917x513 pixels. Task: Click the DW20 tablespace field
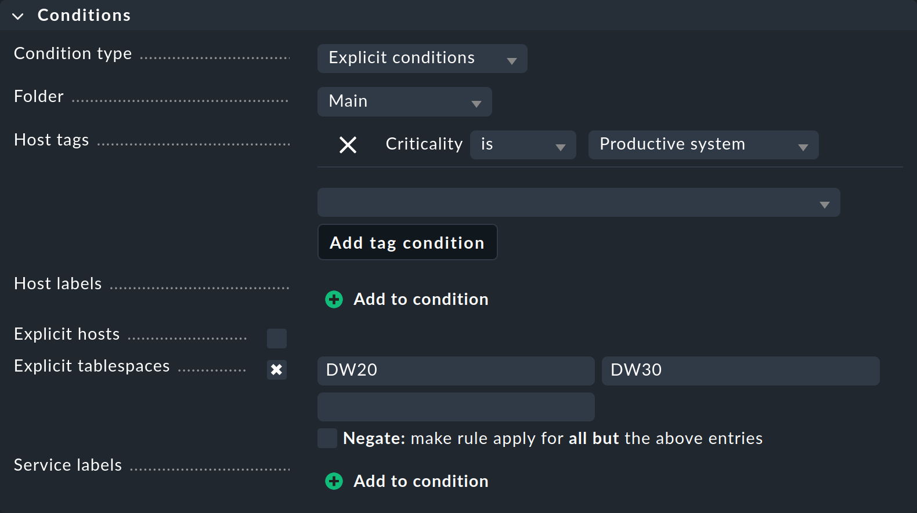point(456,371)
